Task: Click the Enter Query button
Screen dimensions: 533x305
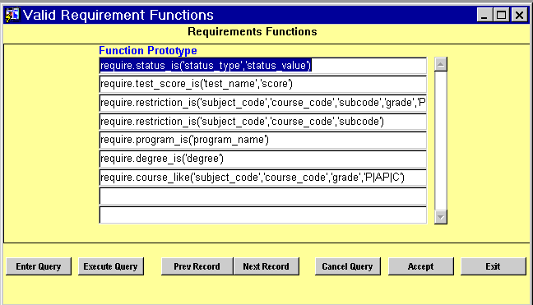Action: coord(39,266)
